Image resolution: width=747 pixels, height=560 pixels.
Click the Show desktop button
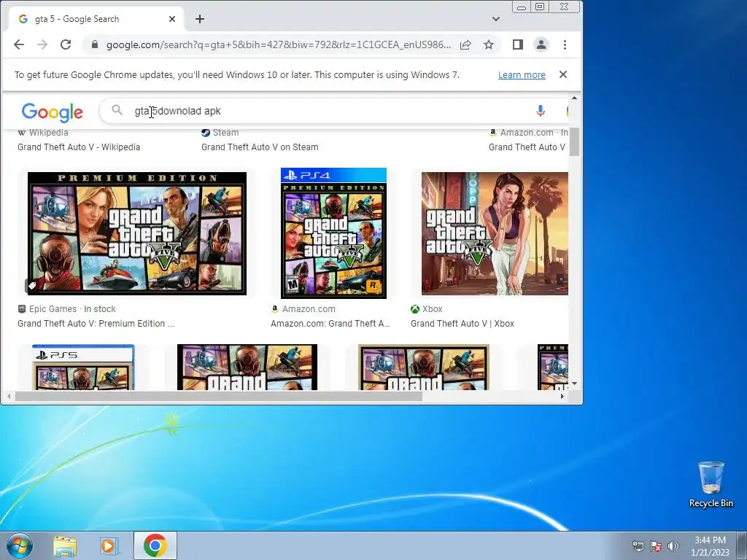[742, 545]
